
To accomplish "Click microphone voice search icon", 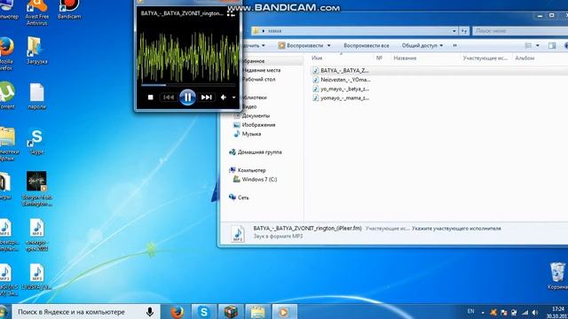I will 150,312.
